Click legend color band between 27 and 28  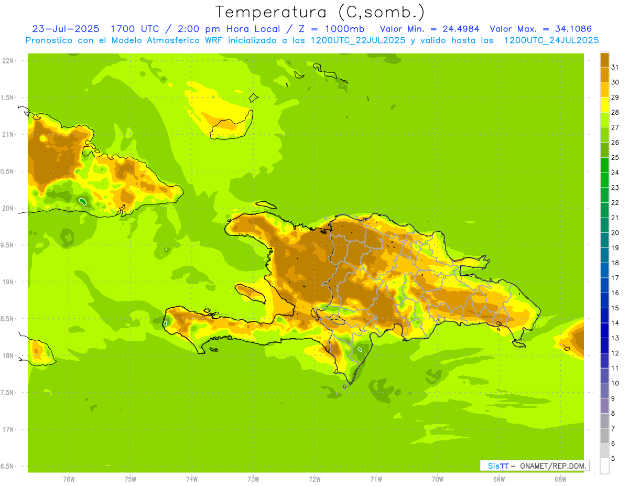(604, 120)
